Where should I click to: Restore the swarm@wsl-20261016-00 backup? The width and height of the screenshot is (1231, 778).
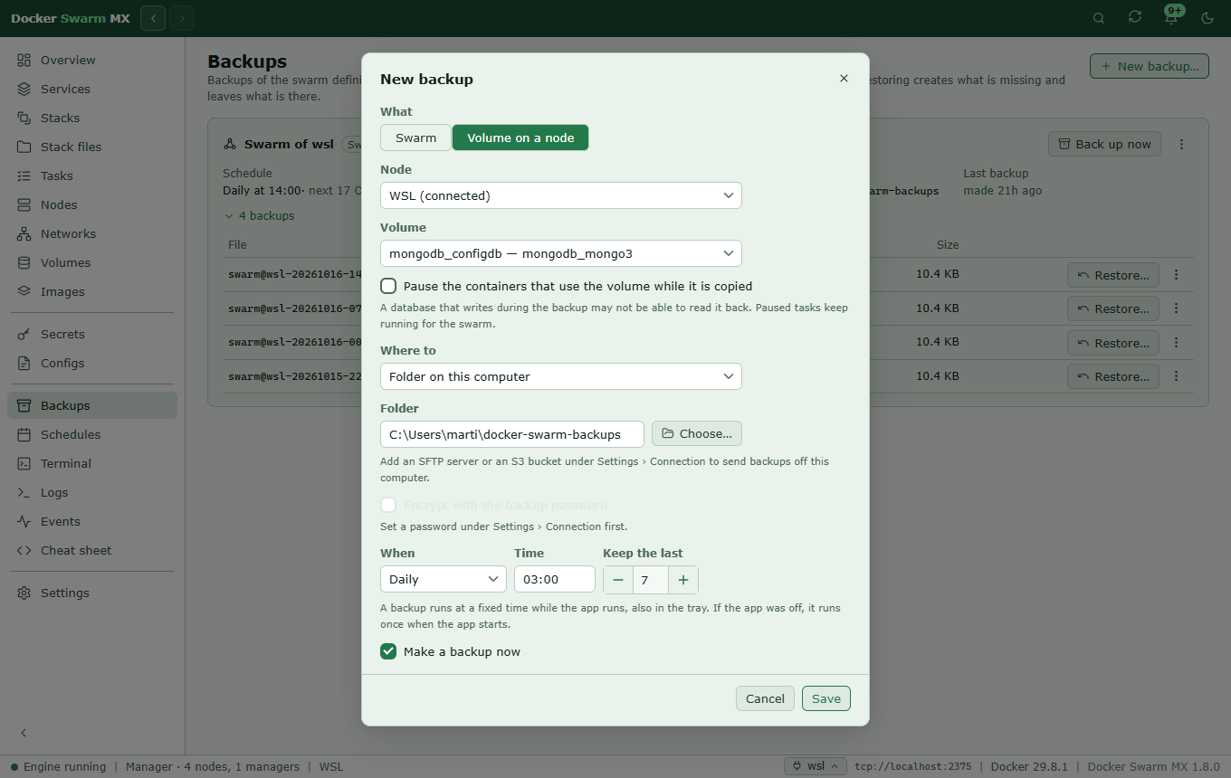[1113, 343]
